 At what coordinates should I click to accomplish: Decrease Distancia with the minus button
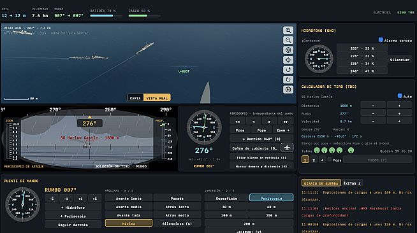click(x=373, y=105)
